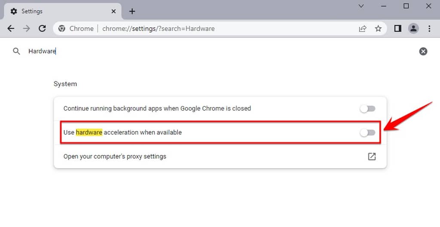Open the Chrome three-dot menu
The width and height of the screenshot is (440, 227).
pyautogui.click(x=429, y=28)
